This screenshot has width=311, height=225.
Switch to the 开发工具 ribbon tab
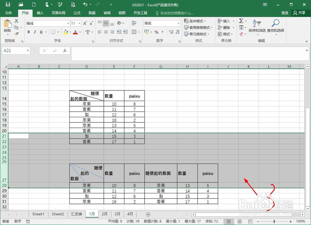[x=140, y=13]
